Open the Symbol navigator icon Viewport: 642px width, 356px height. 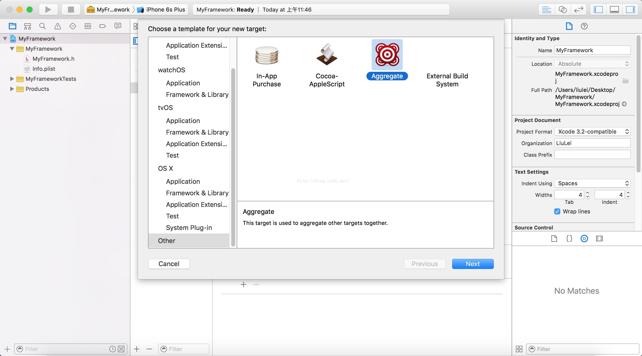click(27, 26)
